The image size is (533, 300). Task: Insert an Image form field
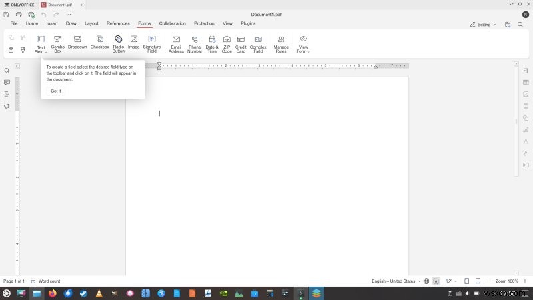click(134, 43)
